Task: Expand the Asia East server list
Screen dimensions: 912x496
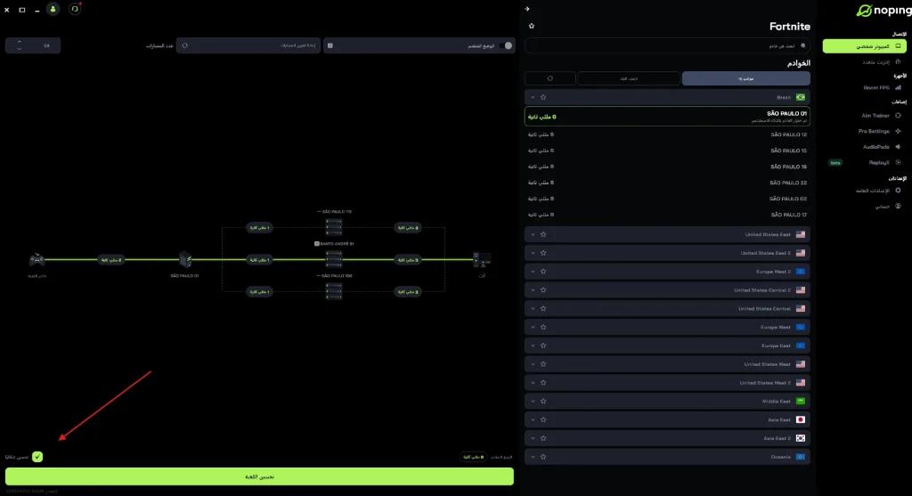Action: click(x=533, y=419)
